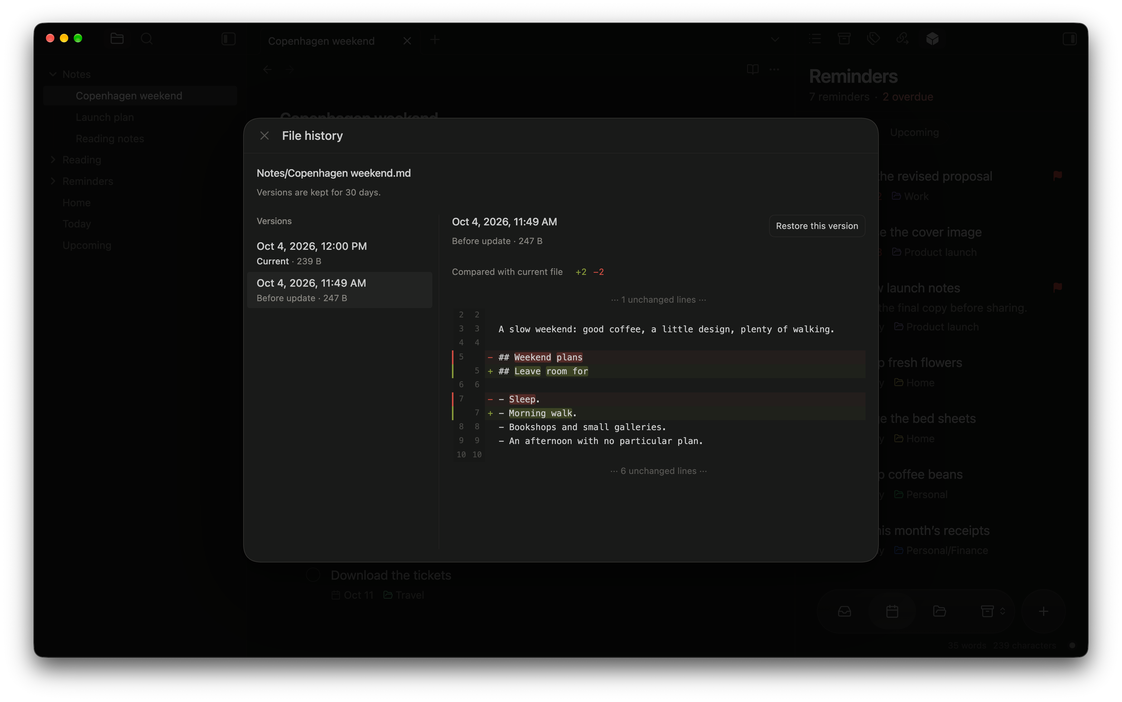Close the File history dialog
The height and width of the screenshot is (702, 1122).
265,136
